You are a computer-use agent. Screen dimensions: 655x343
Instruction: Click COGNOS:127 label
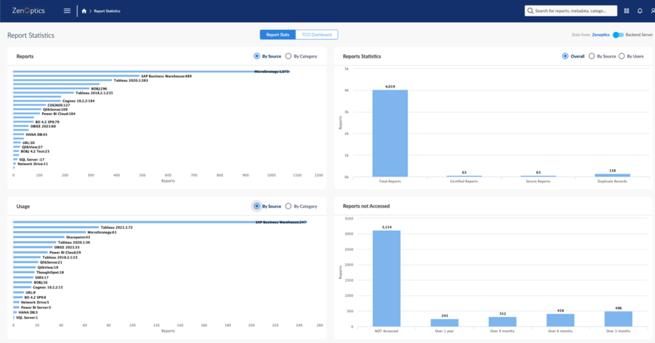[x=58, y=106]
